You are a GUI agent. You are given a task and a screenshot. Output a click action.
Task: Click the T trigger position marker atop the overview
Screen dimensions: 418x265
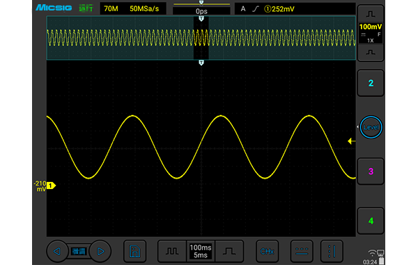coord(201,19)
